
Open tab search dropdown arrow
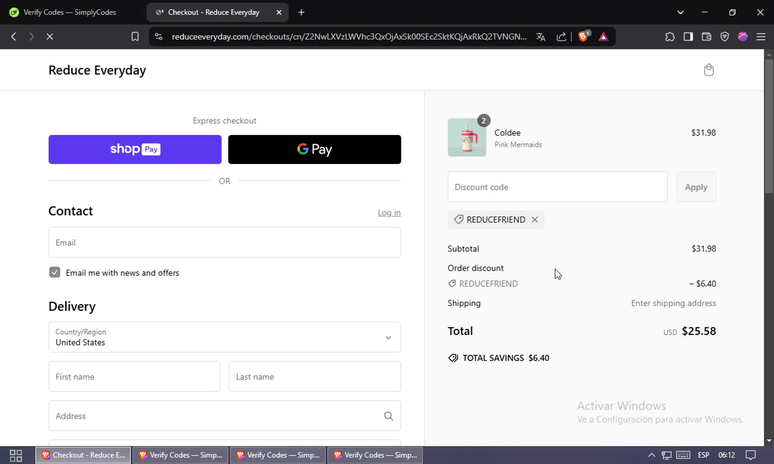680,12
